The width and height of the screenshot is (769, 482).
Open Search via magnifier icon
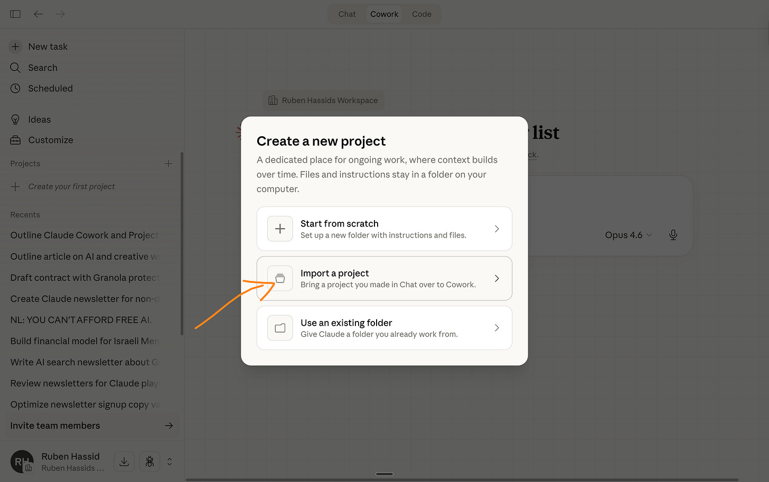(15, 68)
